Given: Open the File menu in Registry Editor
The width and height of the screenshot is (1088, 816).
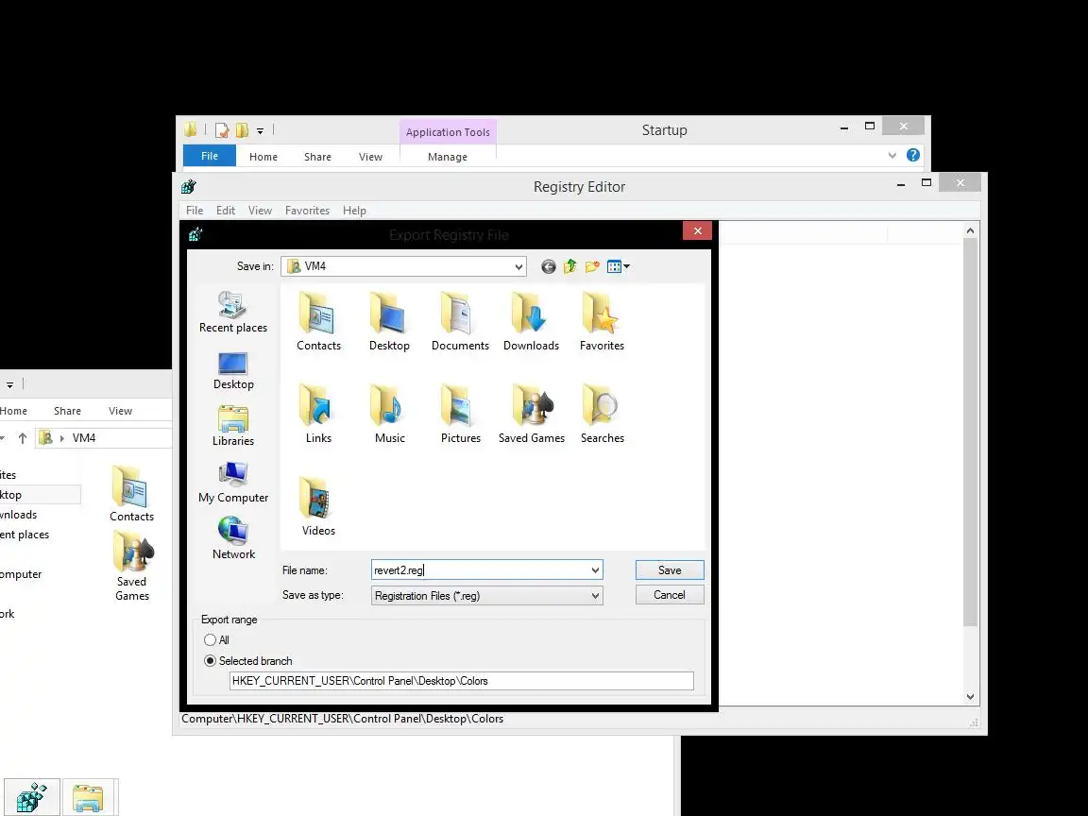Looking at the screenshot, I should click(x=195, y=211).
